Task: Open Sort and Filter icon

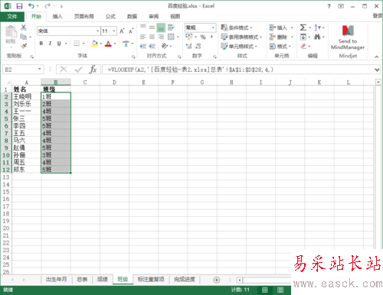Action: click(x=317, y=28)
